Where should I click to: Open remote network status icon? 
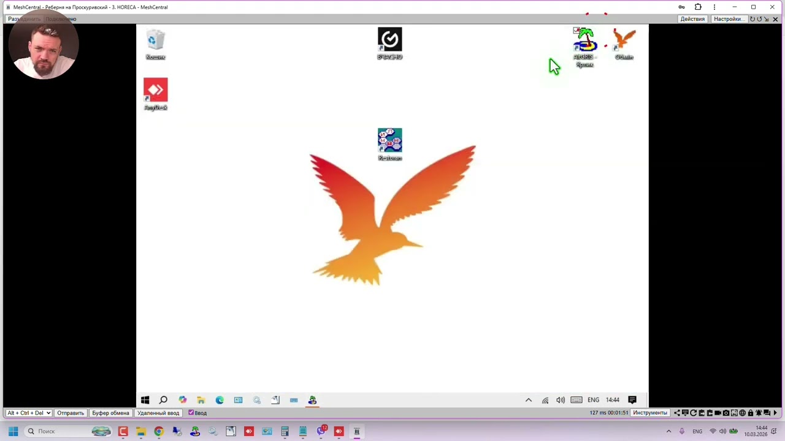click(x=545, y=400)
